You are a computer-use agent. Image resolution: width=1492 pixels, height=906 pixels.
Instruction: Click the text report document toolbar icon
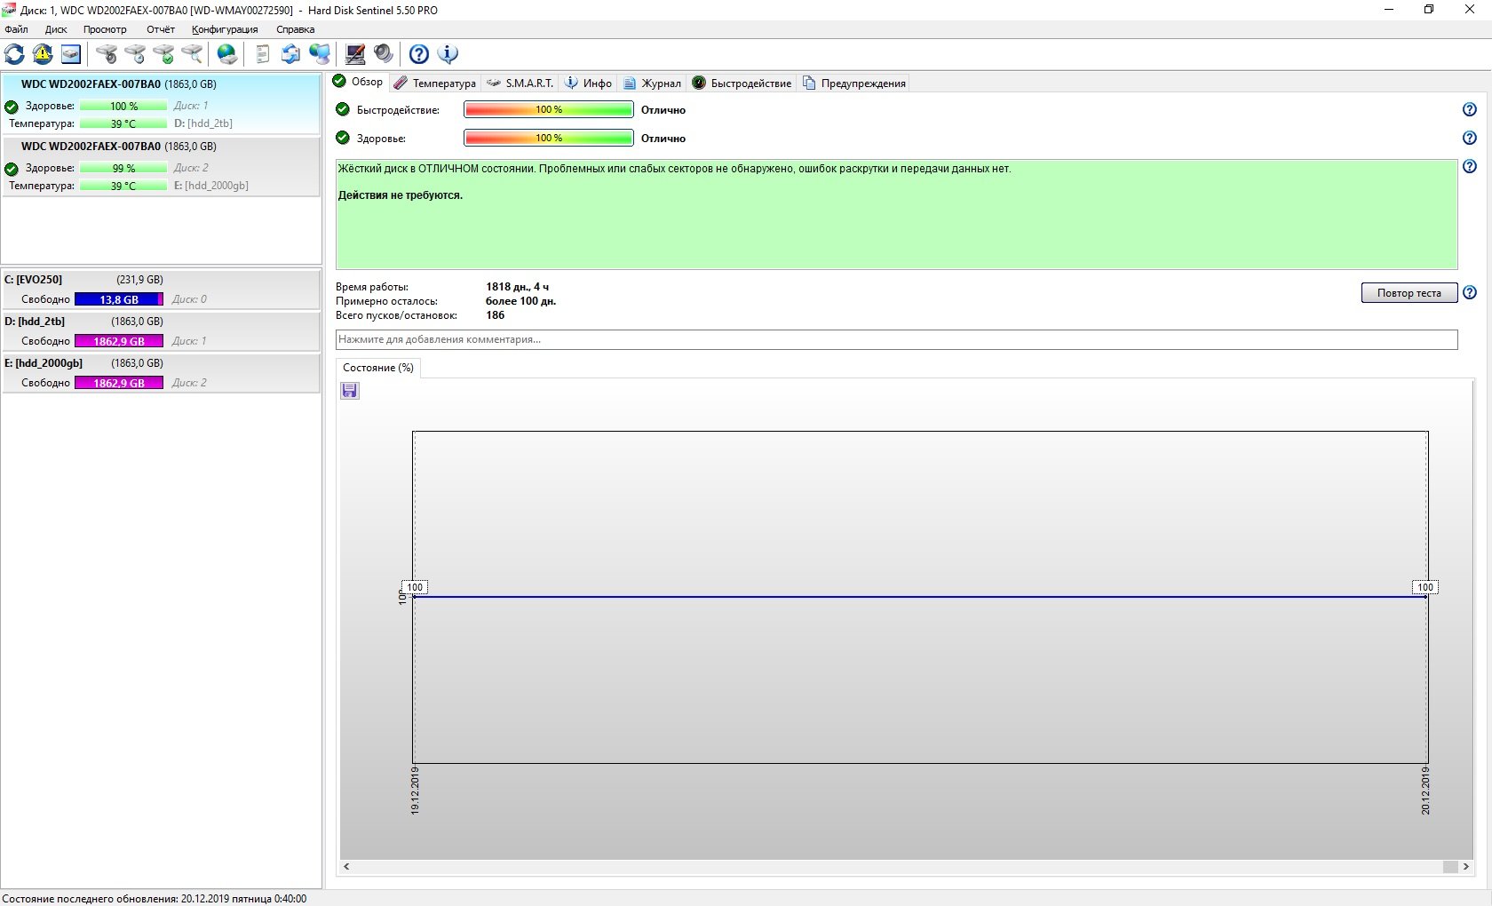tap(262, 54)
